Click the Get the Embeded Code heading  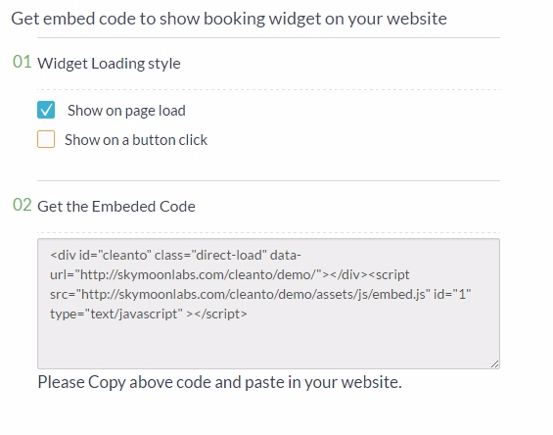(x=116, y=207)
